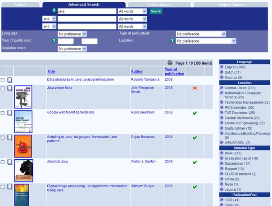
Task: Open the Subject Classes tab
Action: tap(231, 4)
